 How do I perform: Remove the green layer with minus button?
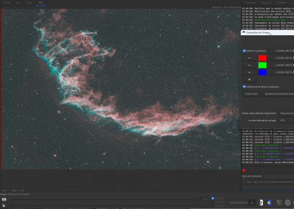point(250,65)
